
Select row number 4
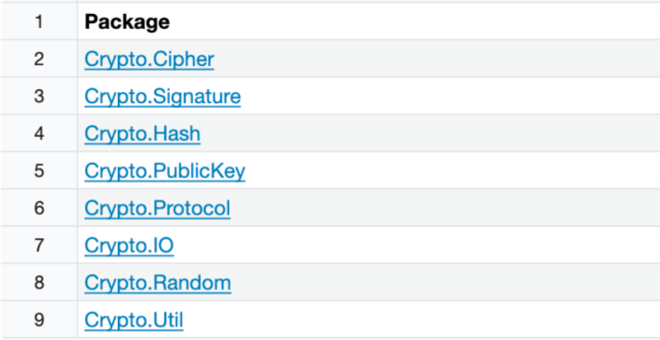pos(39,133)
